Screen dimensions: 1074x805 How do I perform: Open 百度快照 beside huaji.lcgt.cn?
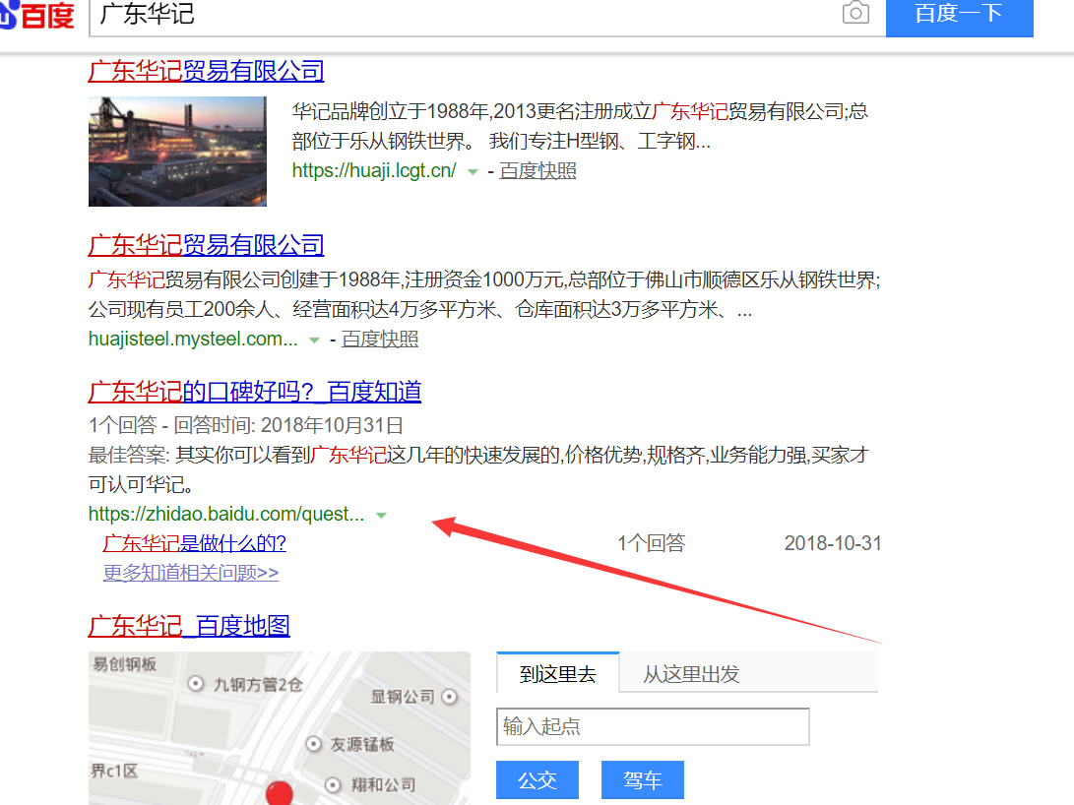pos(537,170)
